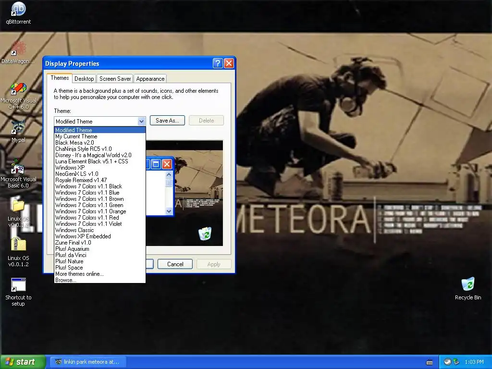Click the Start button
Screen dimensions: 492x369
click(23, 362)
